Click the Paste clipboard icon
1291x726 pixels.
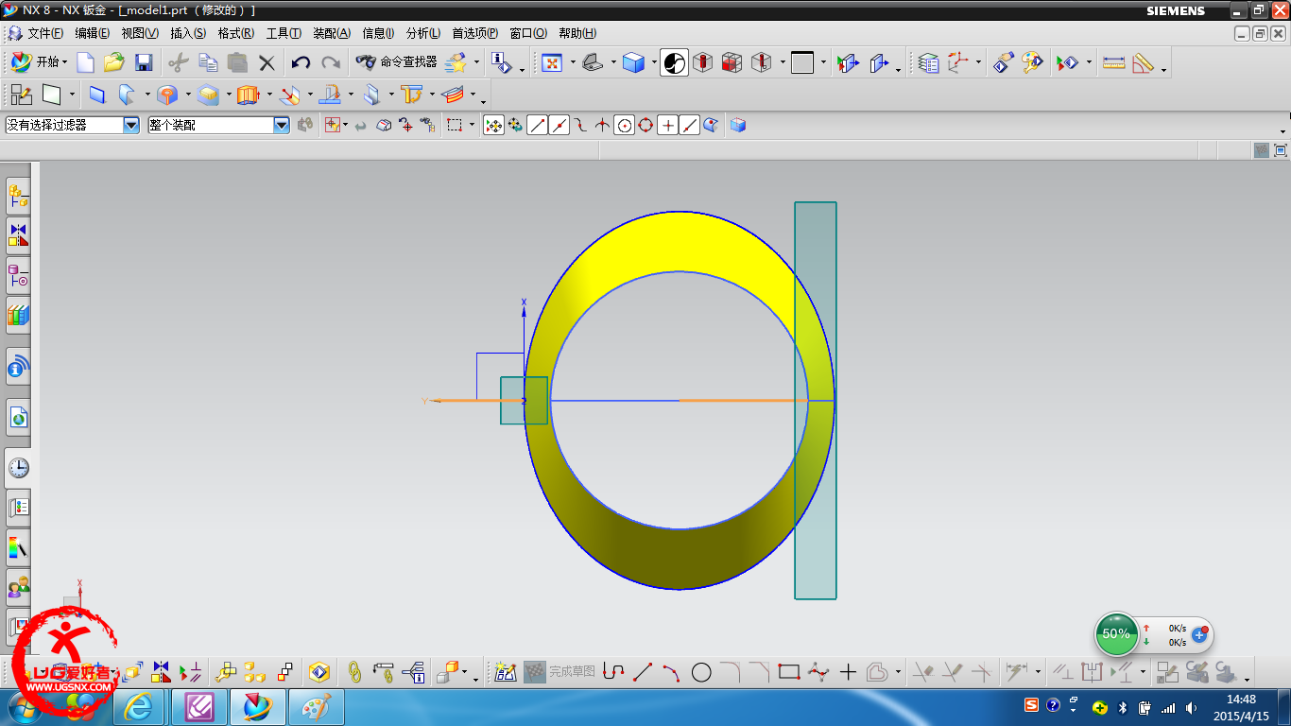pos(237,63)
